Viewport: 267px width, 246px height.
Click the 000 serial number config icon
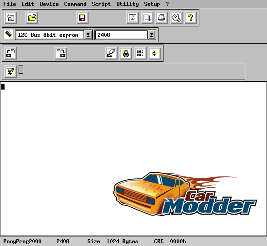click(x=140, y=53)
